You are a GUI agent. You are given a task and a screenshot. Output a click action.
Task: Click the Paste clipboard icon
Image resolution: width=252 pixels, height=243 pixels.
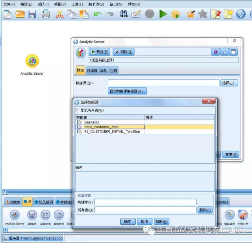pyautogui.click(x=84, y=14)
